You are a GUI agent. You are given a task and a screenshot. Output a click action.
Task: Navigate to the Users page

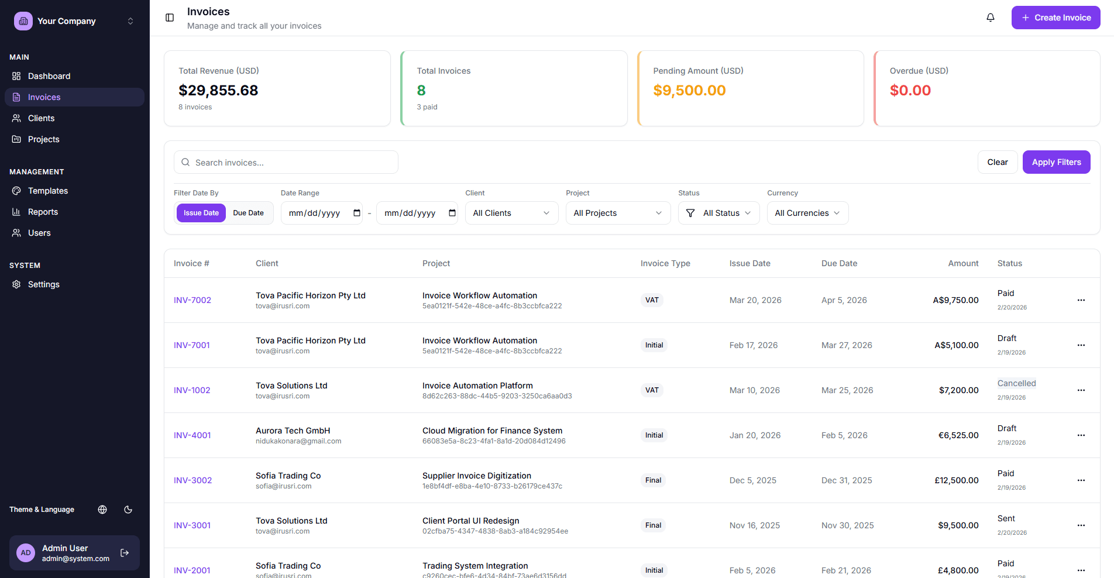[x=39, y=233]
